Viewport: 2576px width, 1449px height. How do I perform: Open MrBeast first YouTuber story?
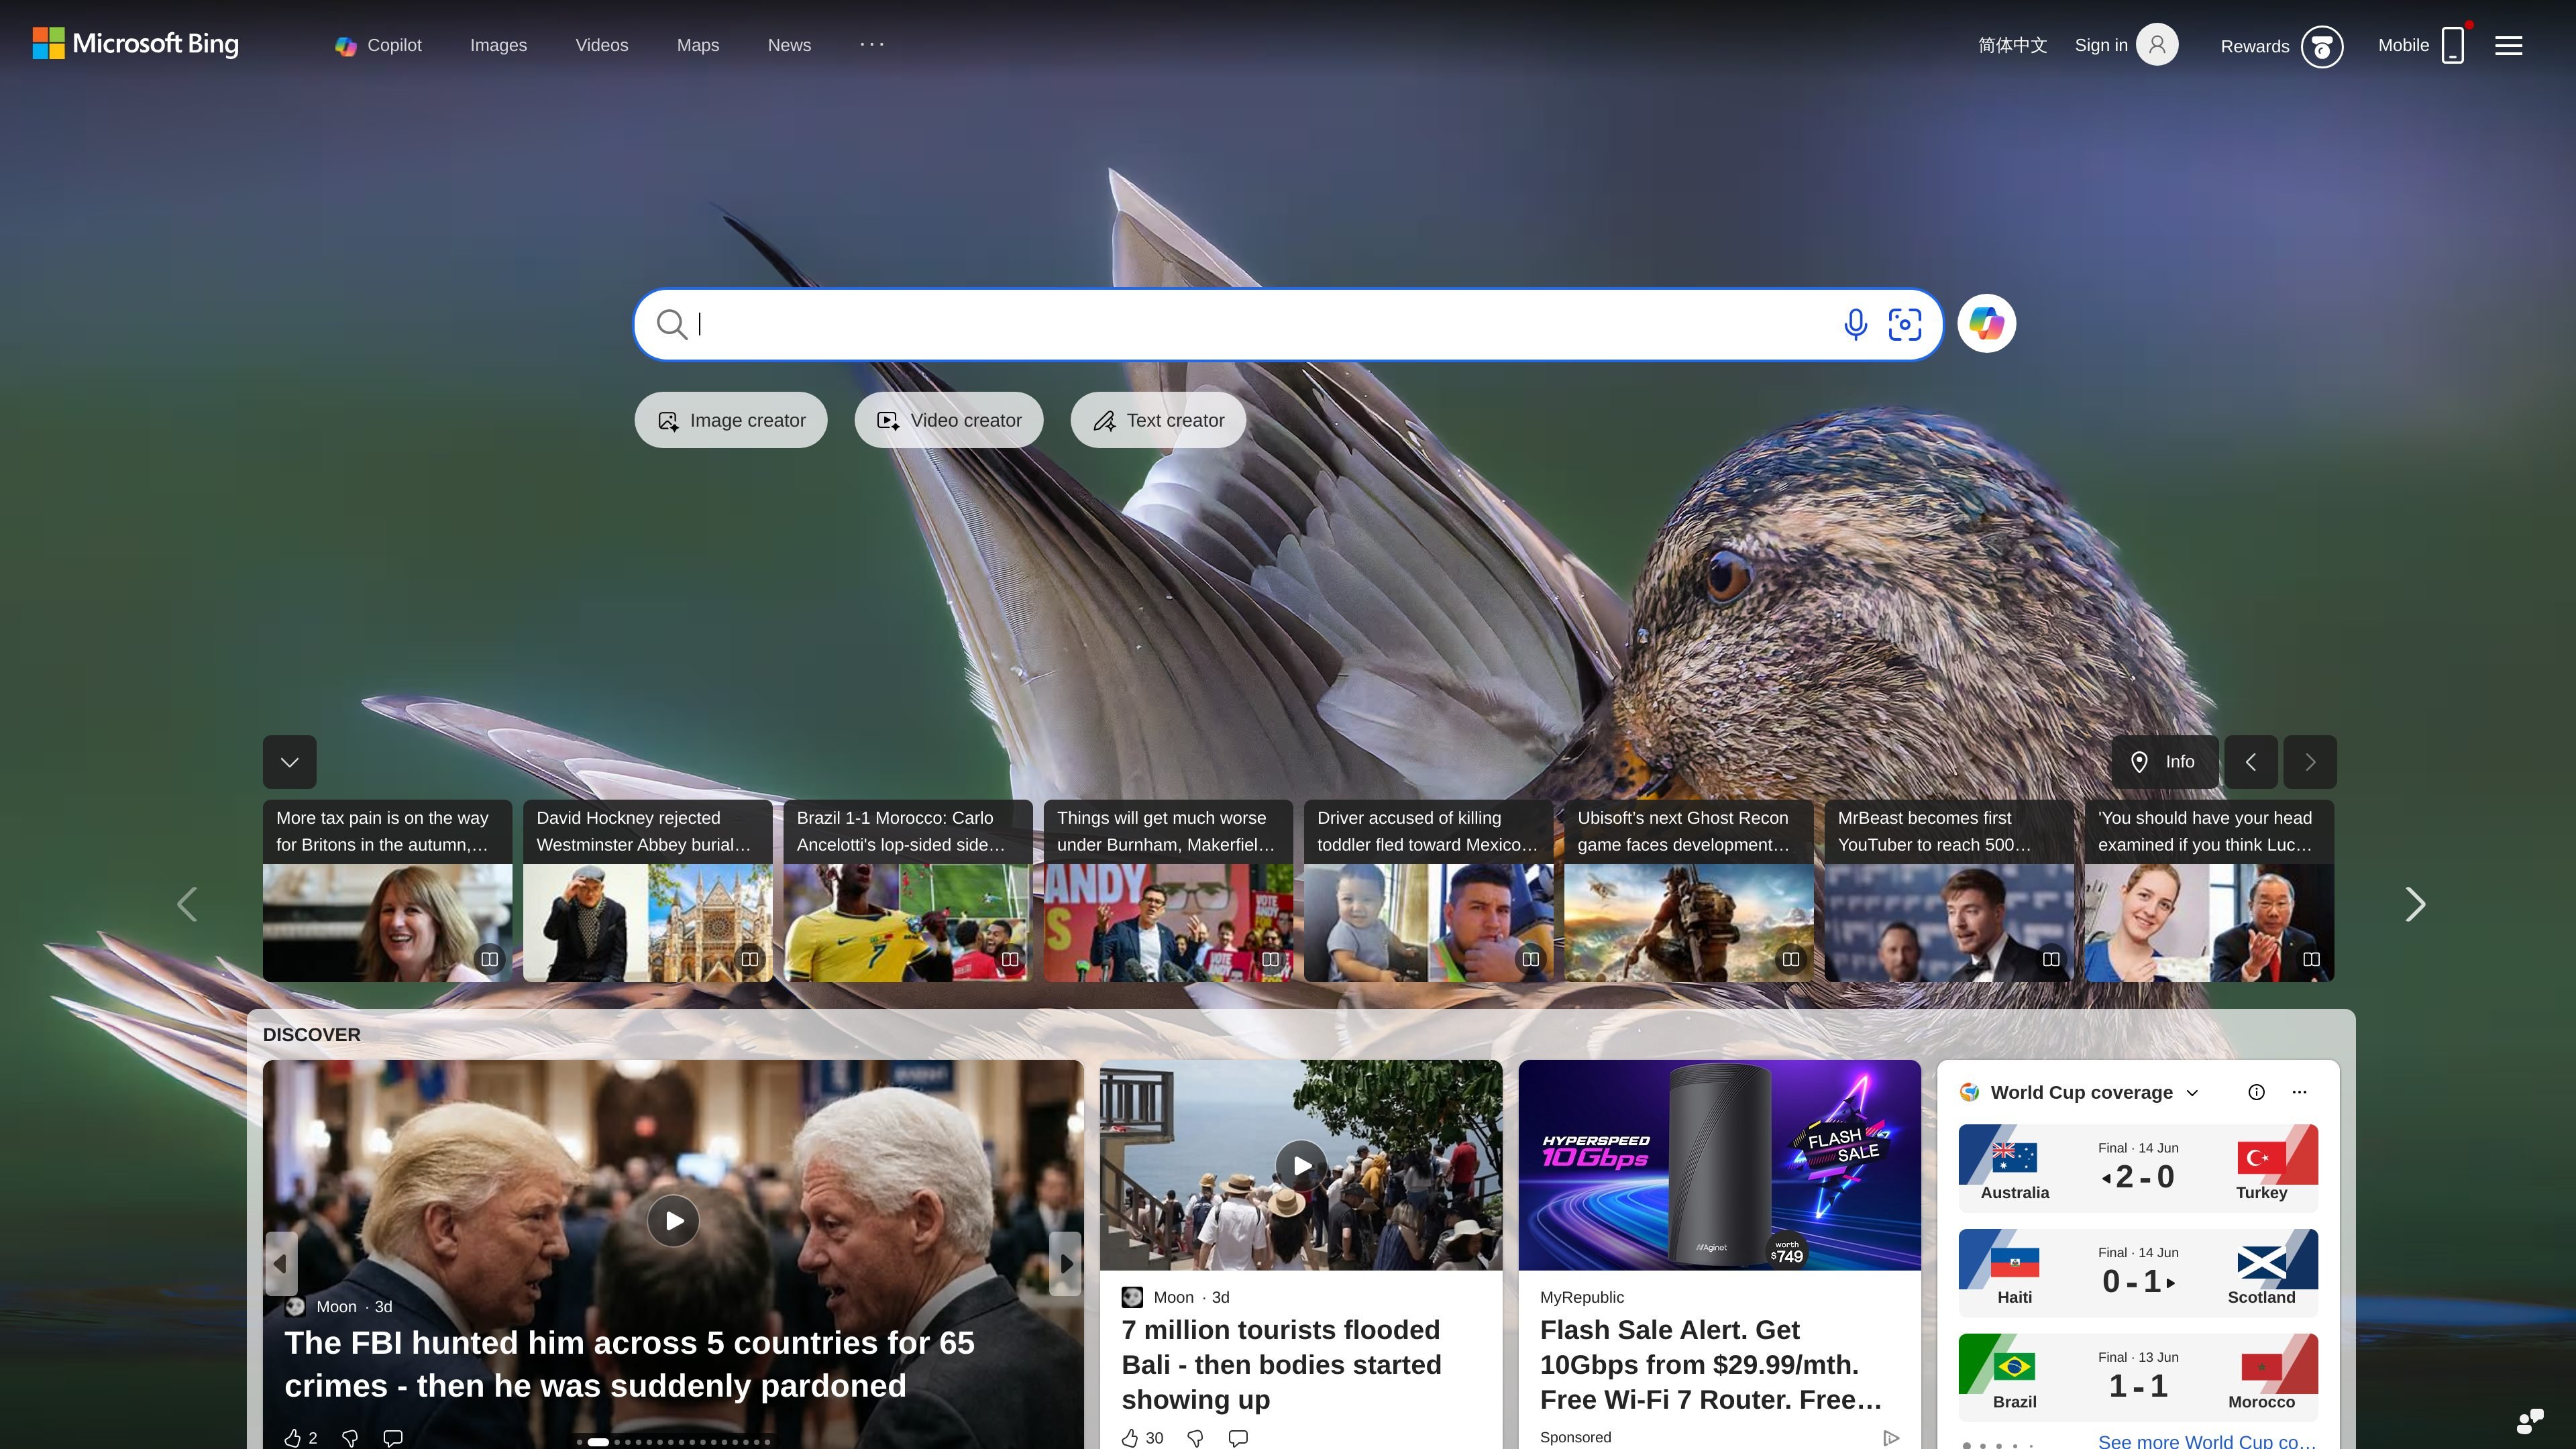(x=1949, y=890)
